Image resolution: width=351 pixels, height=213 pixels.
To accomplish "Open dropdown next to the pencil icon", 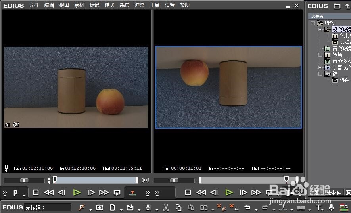I will pyautogui.click(x=90, y=210).
